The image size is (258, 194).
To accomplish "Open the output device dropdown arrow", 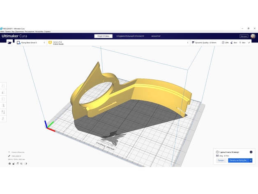I will (x=251, y=160).
